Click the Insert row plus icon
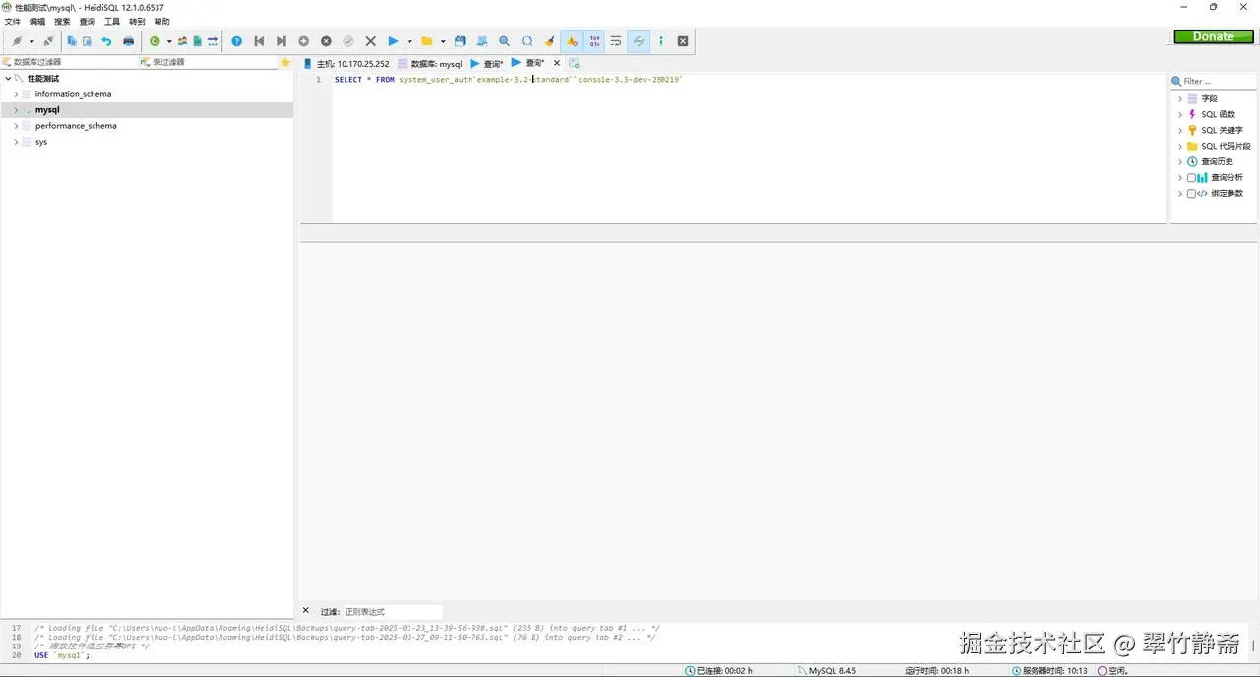Image resolution: width=1260 pixels, height=677 pixels. 304,41
